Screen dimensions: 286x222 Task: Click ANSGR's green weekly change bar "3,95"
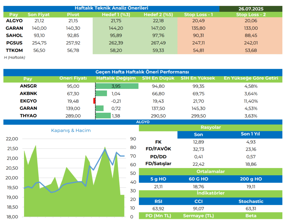pyautogui.click(x=117, y=86)
